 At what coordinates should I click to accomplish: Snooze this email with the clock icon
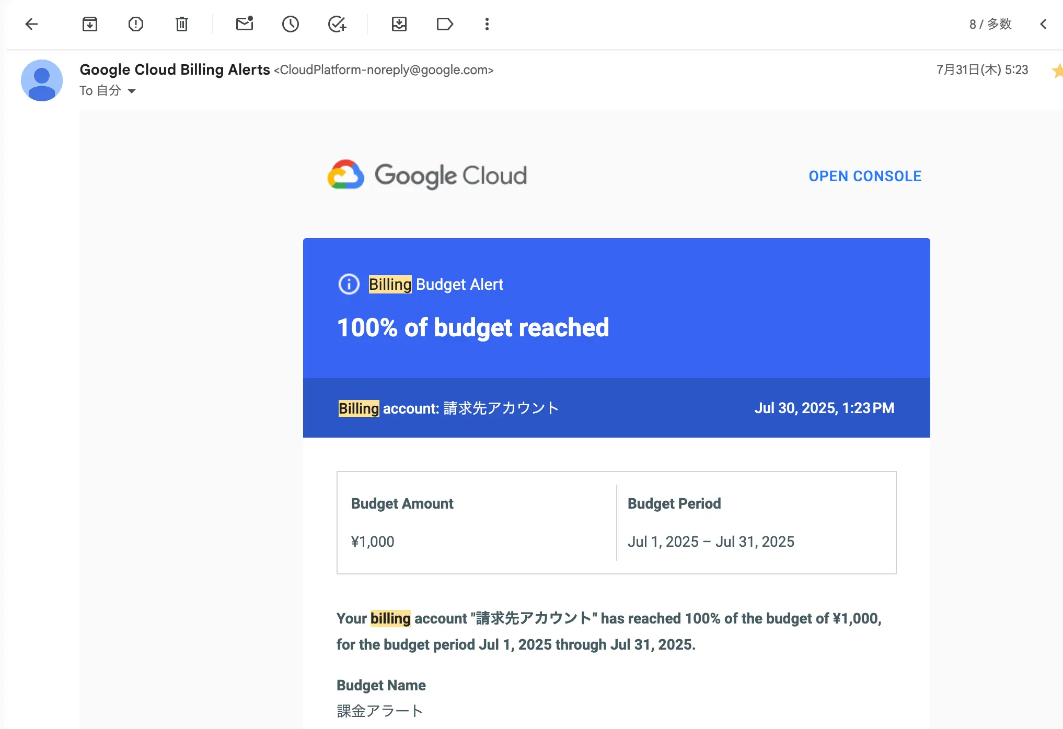click(x=291, y=24)
